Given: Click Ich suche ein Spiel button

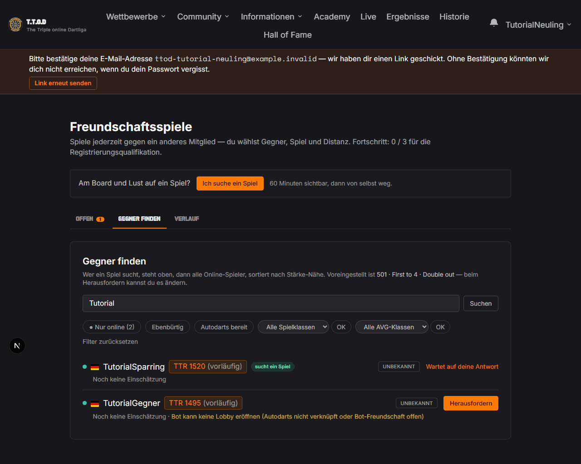Looking at the screenshot, I should [230, 183].
